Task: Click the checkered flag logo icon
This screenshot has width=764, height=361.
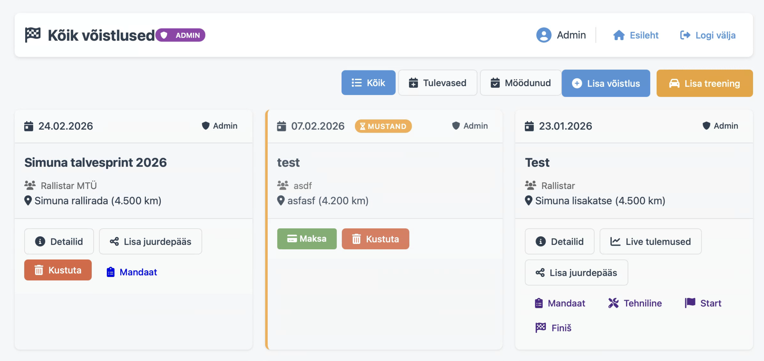Action: coord(33,35)
